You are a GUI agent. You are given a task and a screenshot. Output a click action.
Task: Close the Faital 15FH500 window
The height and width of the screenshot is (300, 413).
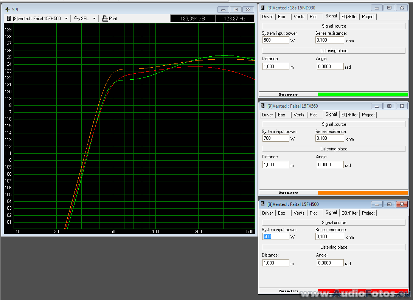402,204
